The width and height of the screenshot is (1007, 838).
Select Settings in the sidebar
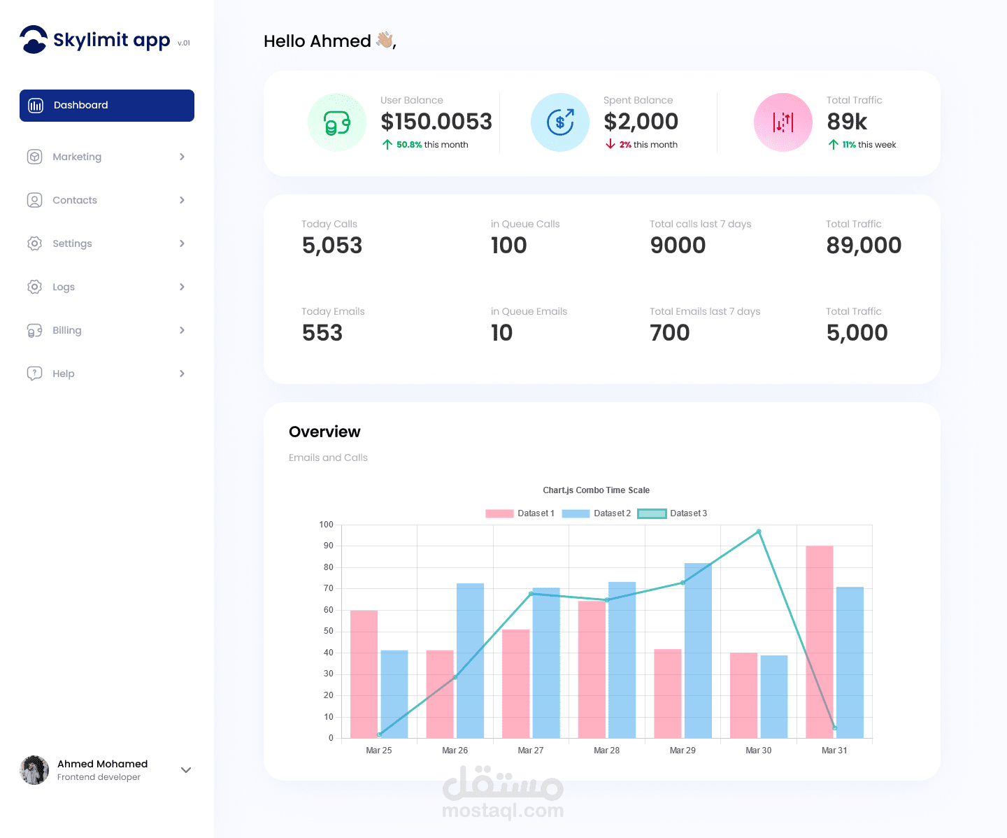(107, 243)
